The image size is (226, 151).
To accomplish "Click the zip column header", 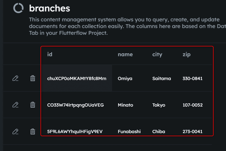I will coord(186,55).
